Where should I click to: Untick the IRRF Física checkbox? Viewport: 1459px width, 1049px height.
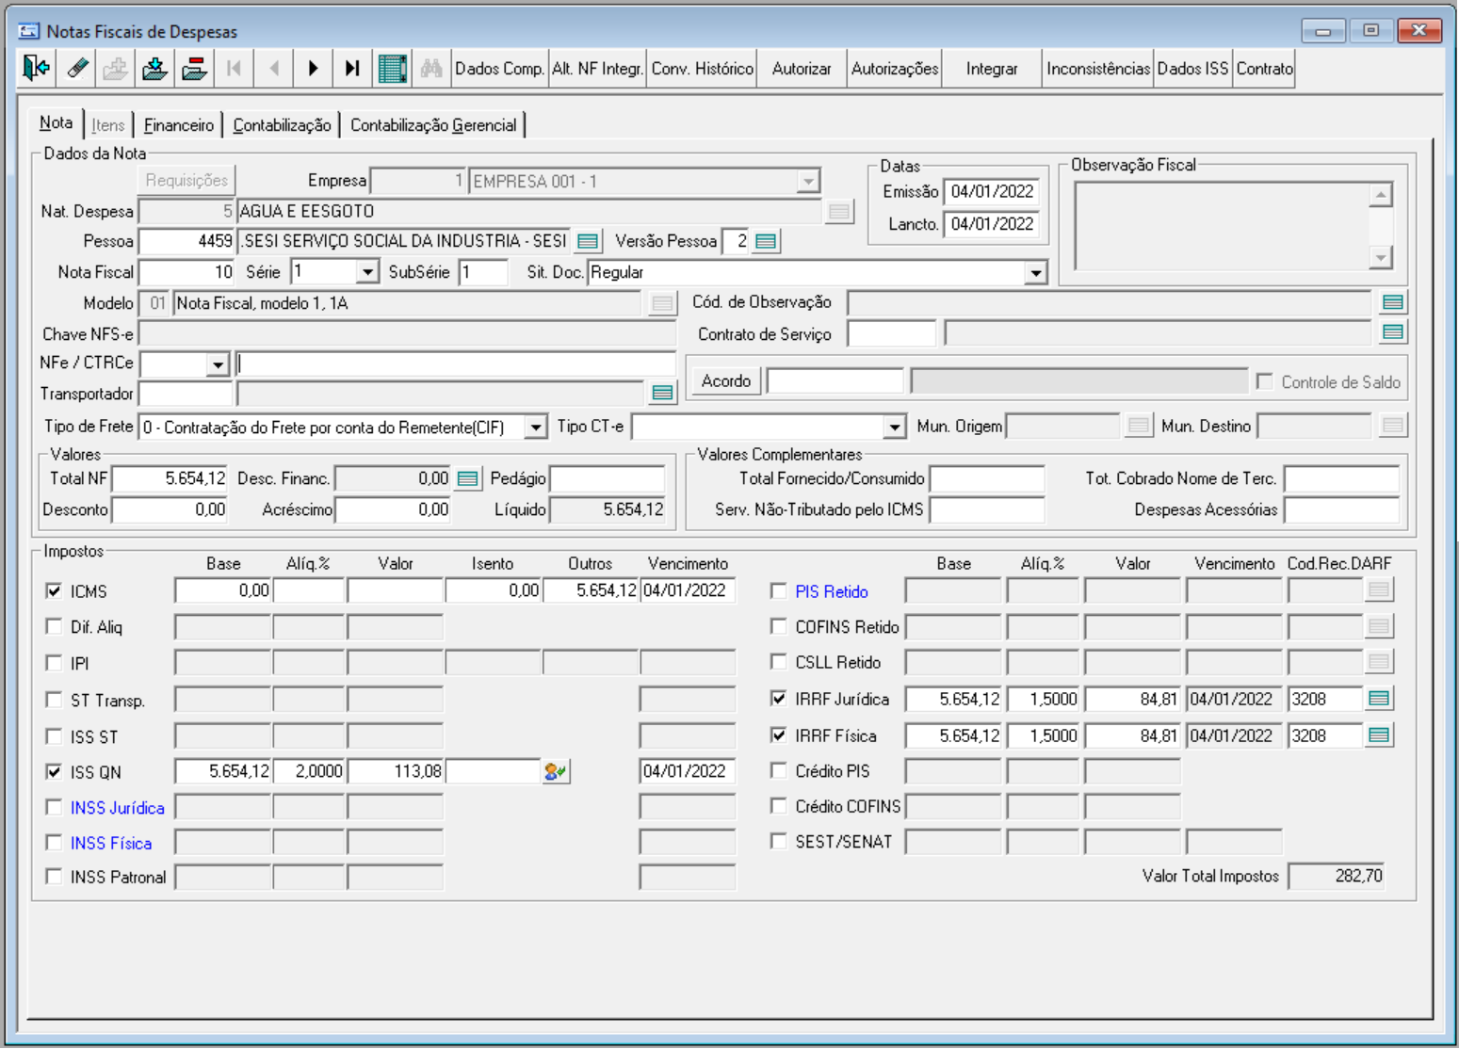[778, 735]
